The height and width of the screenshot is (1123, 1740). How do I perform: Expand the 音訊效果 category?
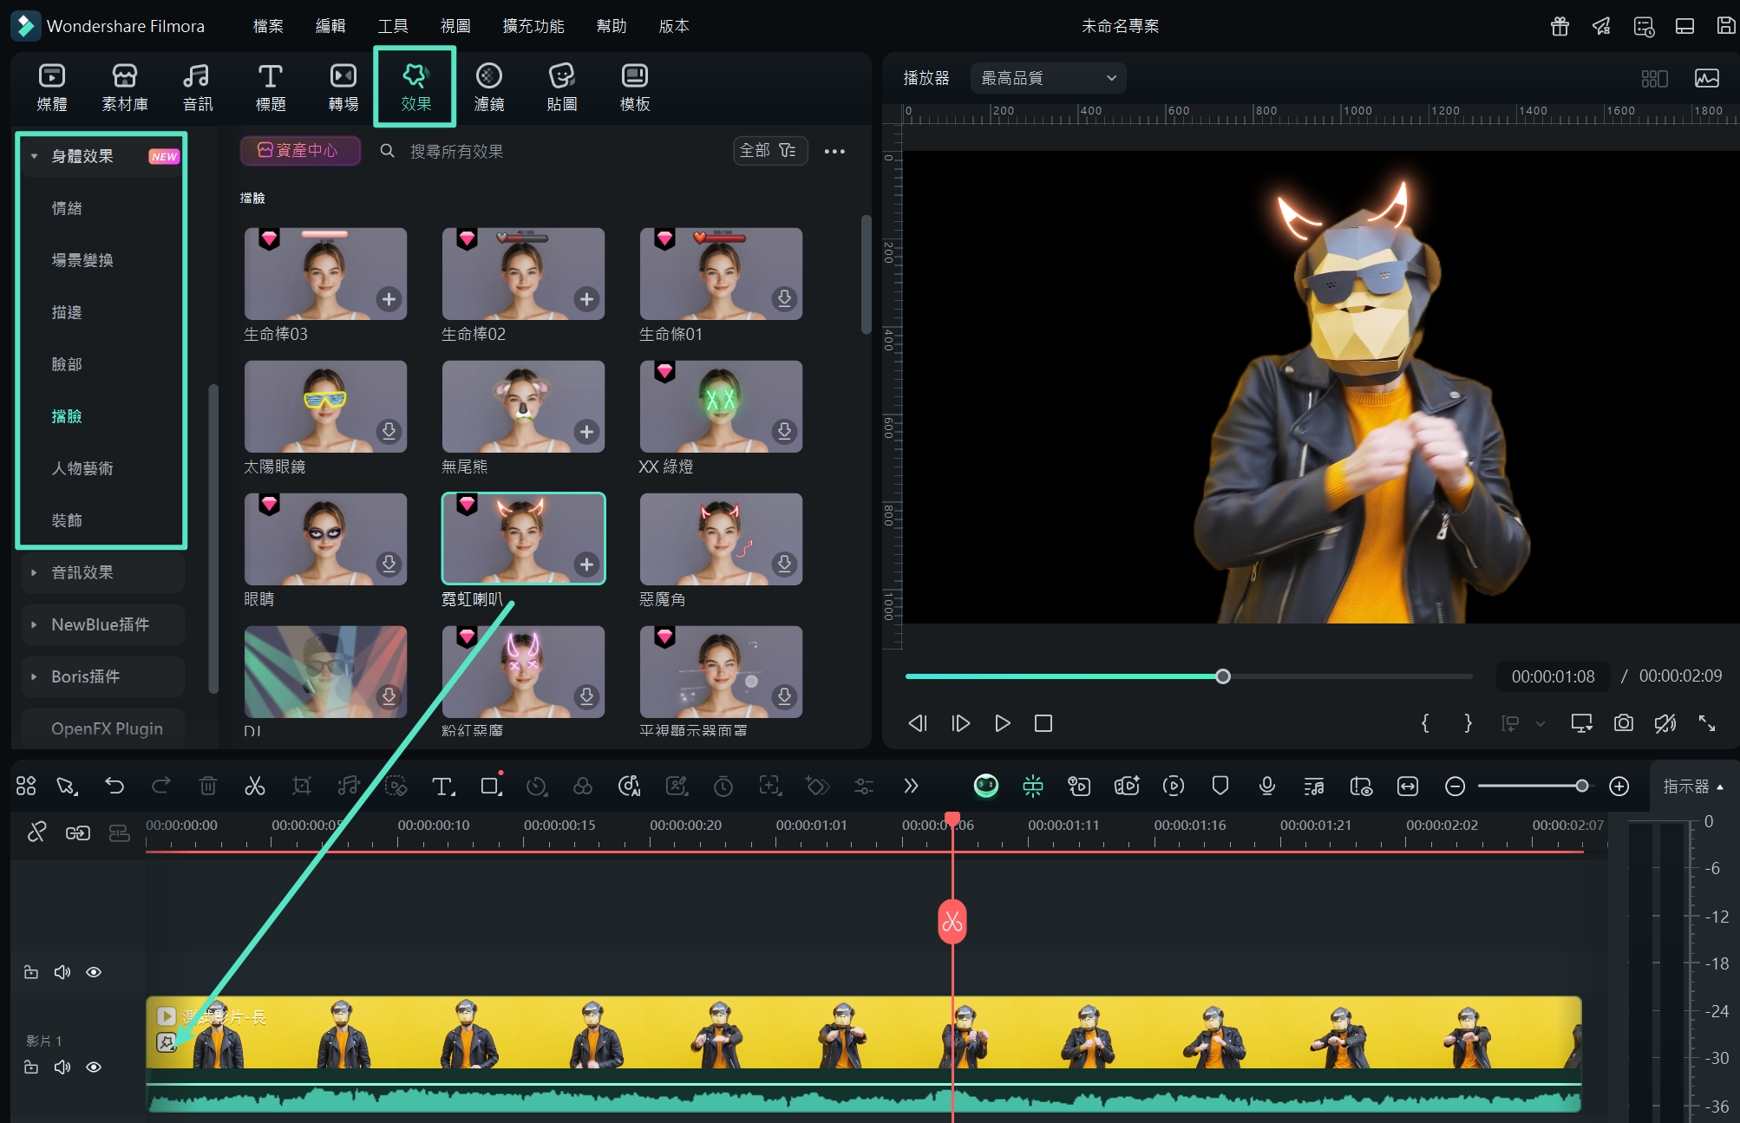pyautogui.click(x=82, y=572)
